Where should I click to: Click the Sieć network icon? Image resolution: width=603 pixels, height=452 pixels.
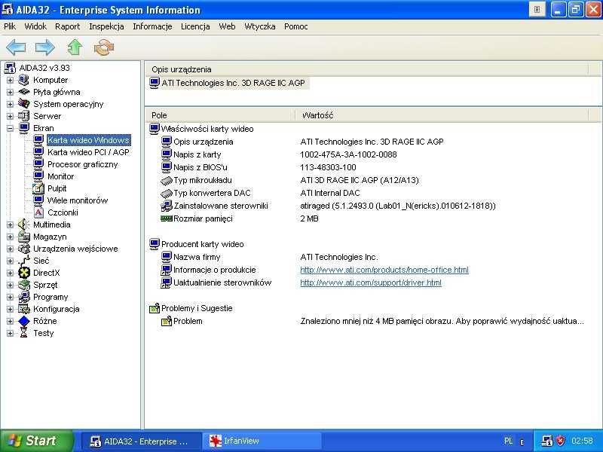pyautogui.click(x=24, y=261)
